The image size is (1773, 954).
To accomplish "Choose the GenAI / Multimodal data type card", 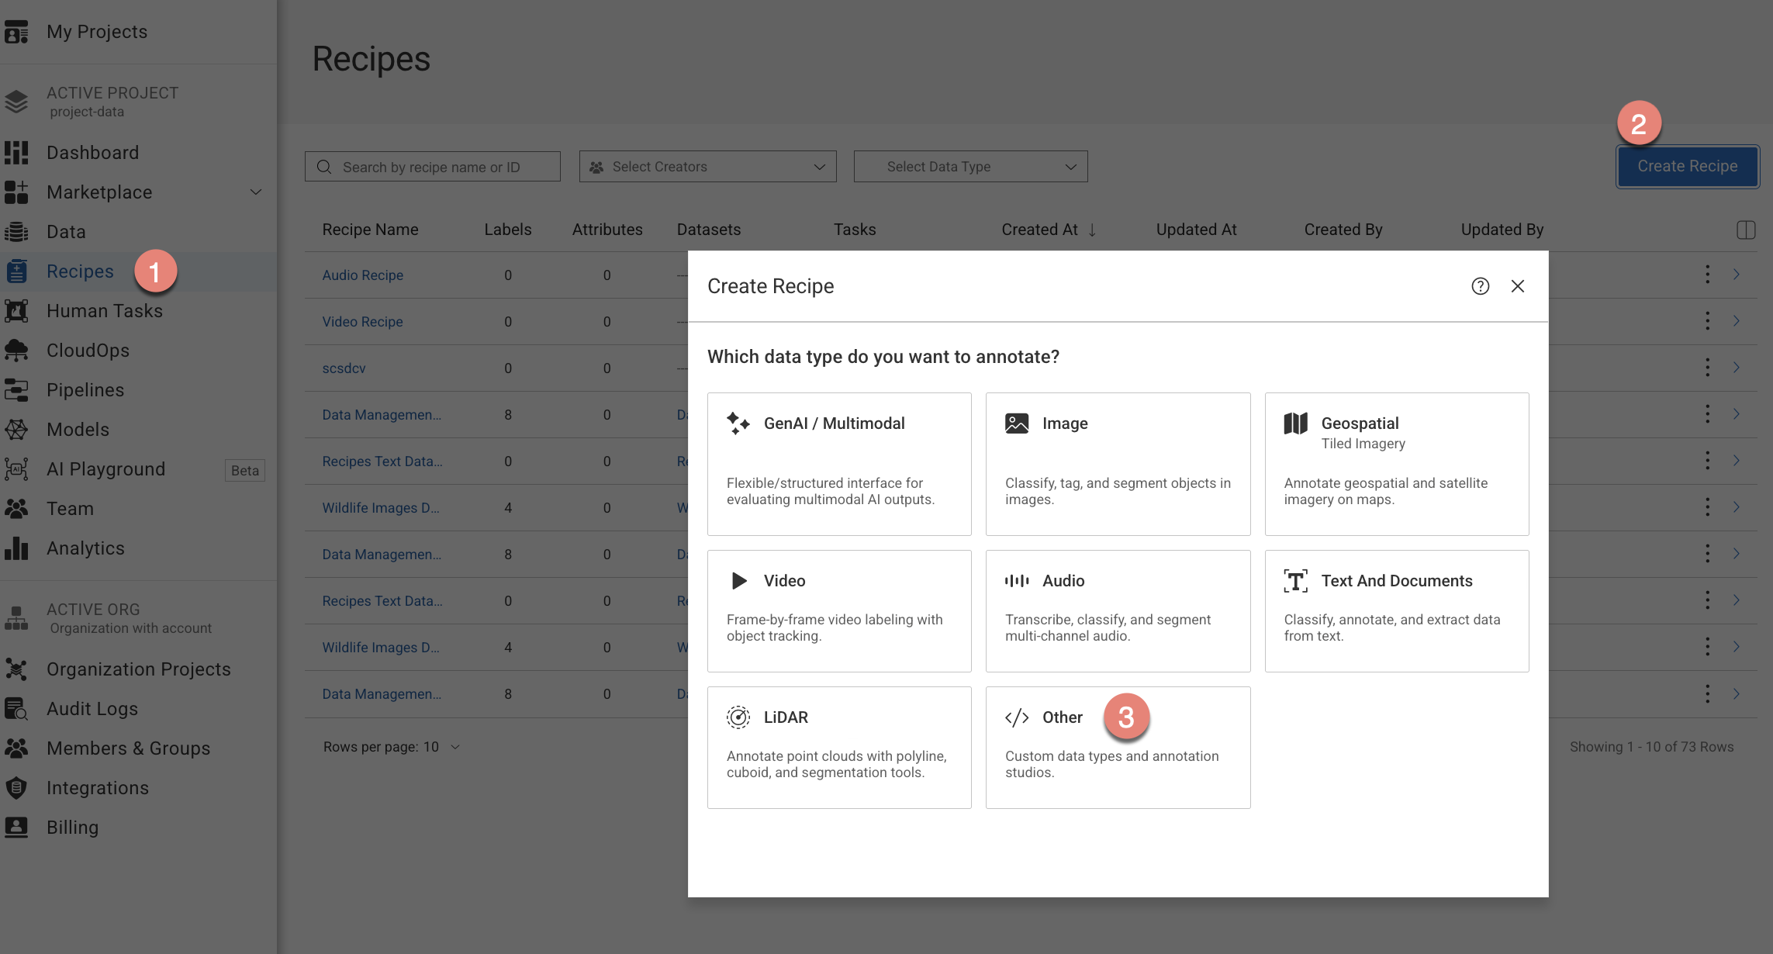I will point(839,464).
